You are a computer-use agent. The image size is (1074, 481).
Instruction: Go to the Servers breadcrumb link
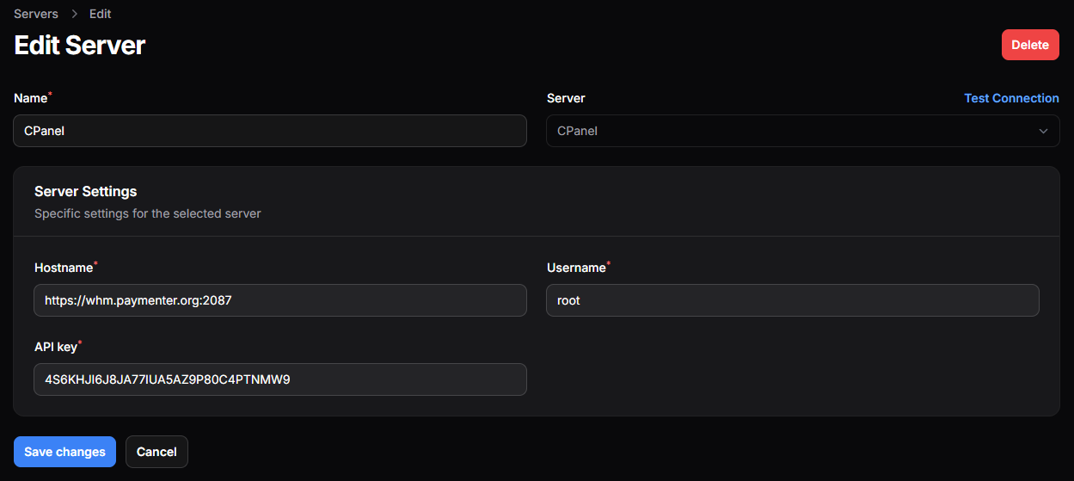(36, 14)
